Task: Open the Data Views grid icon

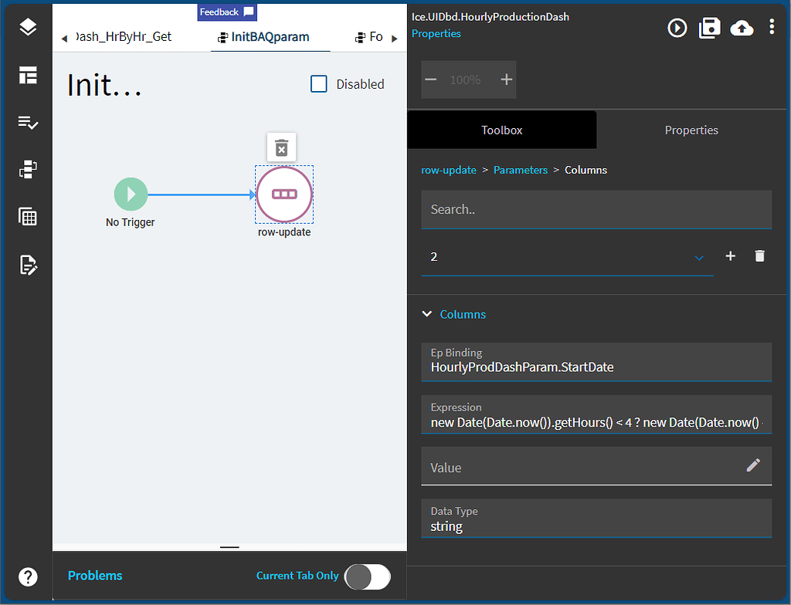Action: point(28,217)
